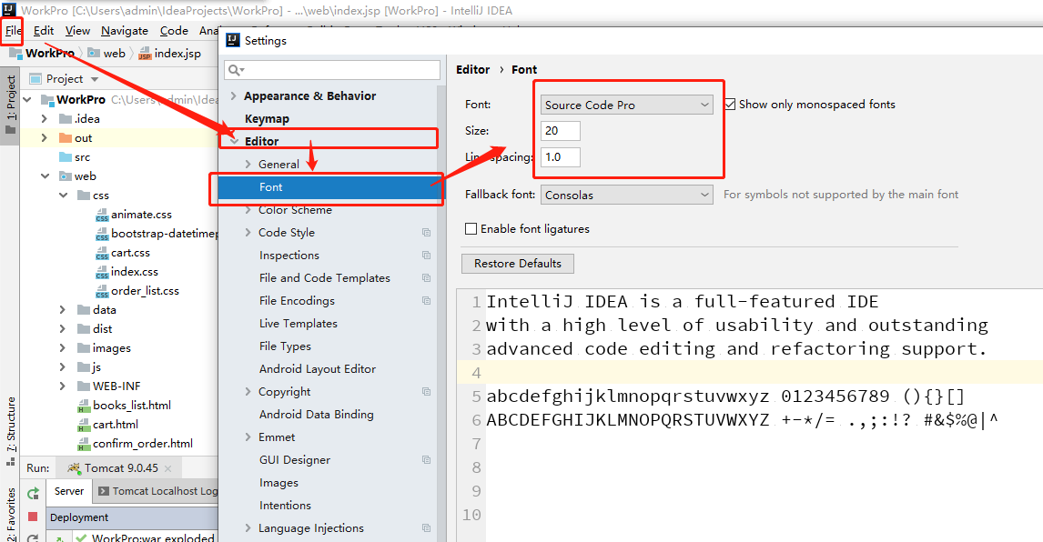
Task: Select Images in settings list
Action: [x=278, y=483]
